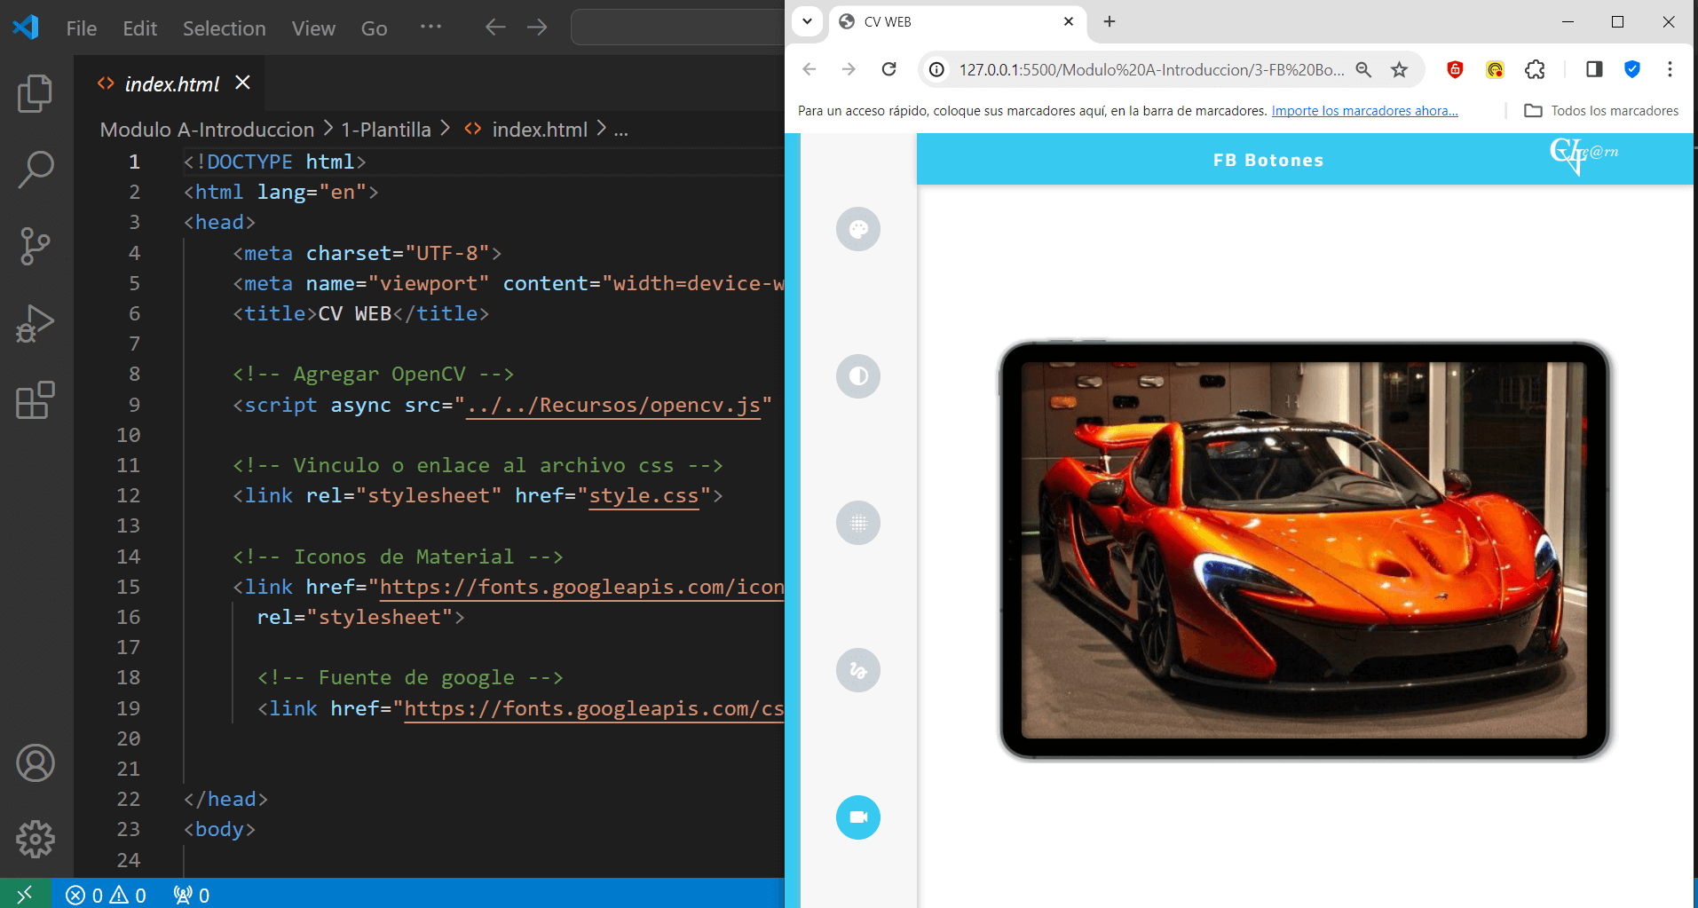Screen dimensions: 1698x908
Task: Toggle the contrast filter button
Action: (x=857, y=375)
